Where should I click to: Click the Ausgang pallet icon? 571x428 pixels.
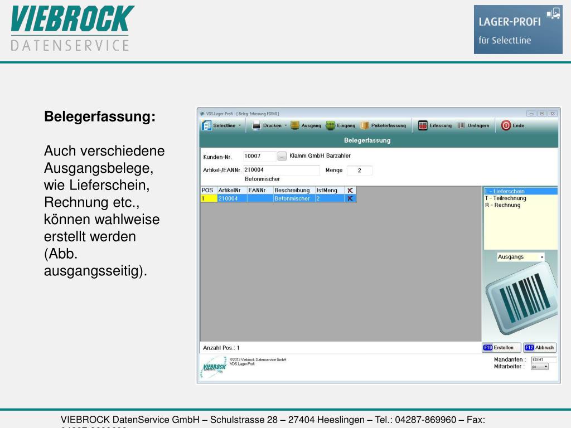(294, 125)
